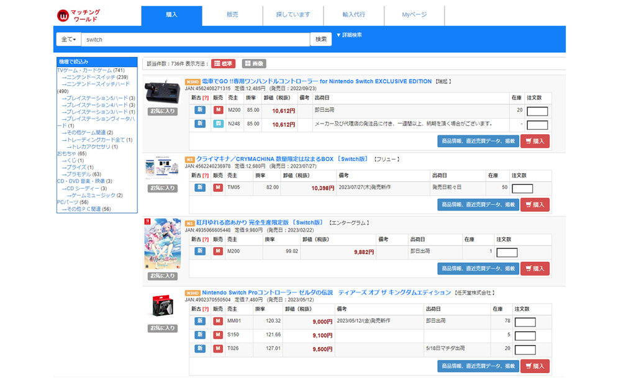Viewport: 621px width, 388px height.
Task: Click 購入 cart button for Pro controller
Action: click(x=535, y=366)
